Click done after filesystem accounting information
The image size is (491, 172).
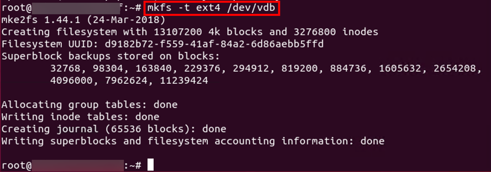coord(372,141)
